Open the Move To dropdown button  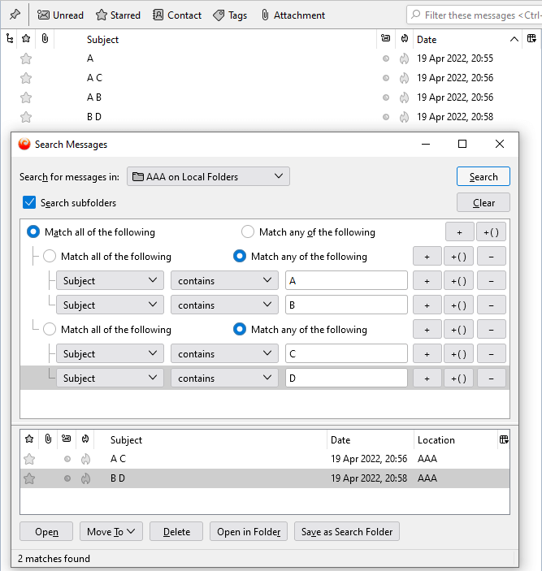pyautogui.click(x=111, y=532)
